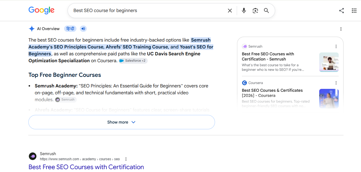Open the Google apps grid
The height and width of the screenshot is (172, 361).
click(x=354, y=11)
